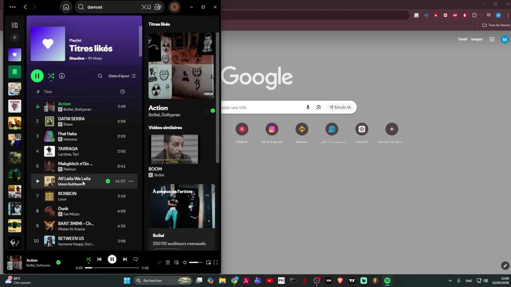
Task: Open the Spotify miniplayer
Action: point(208,262)
